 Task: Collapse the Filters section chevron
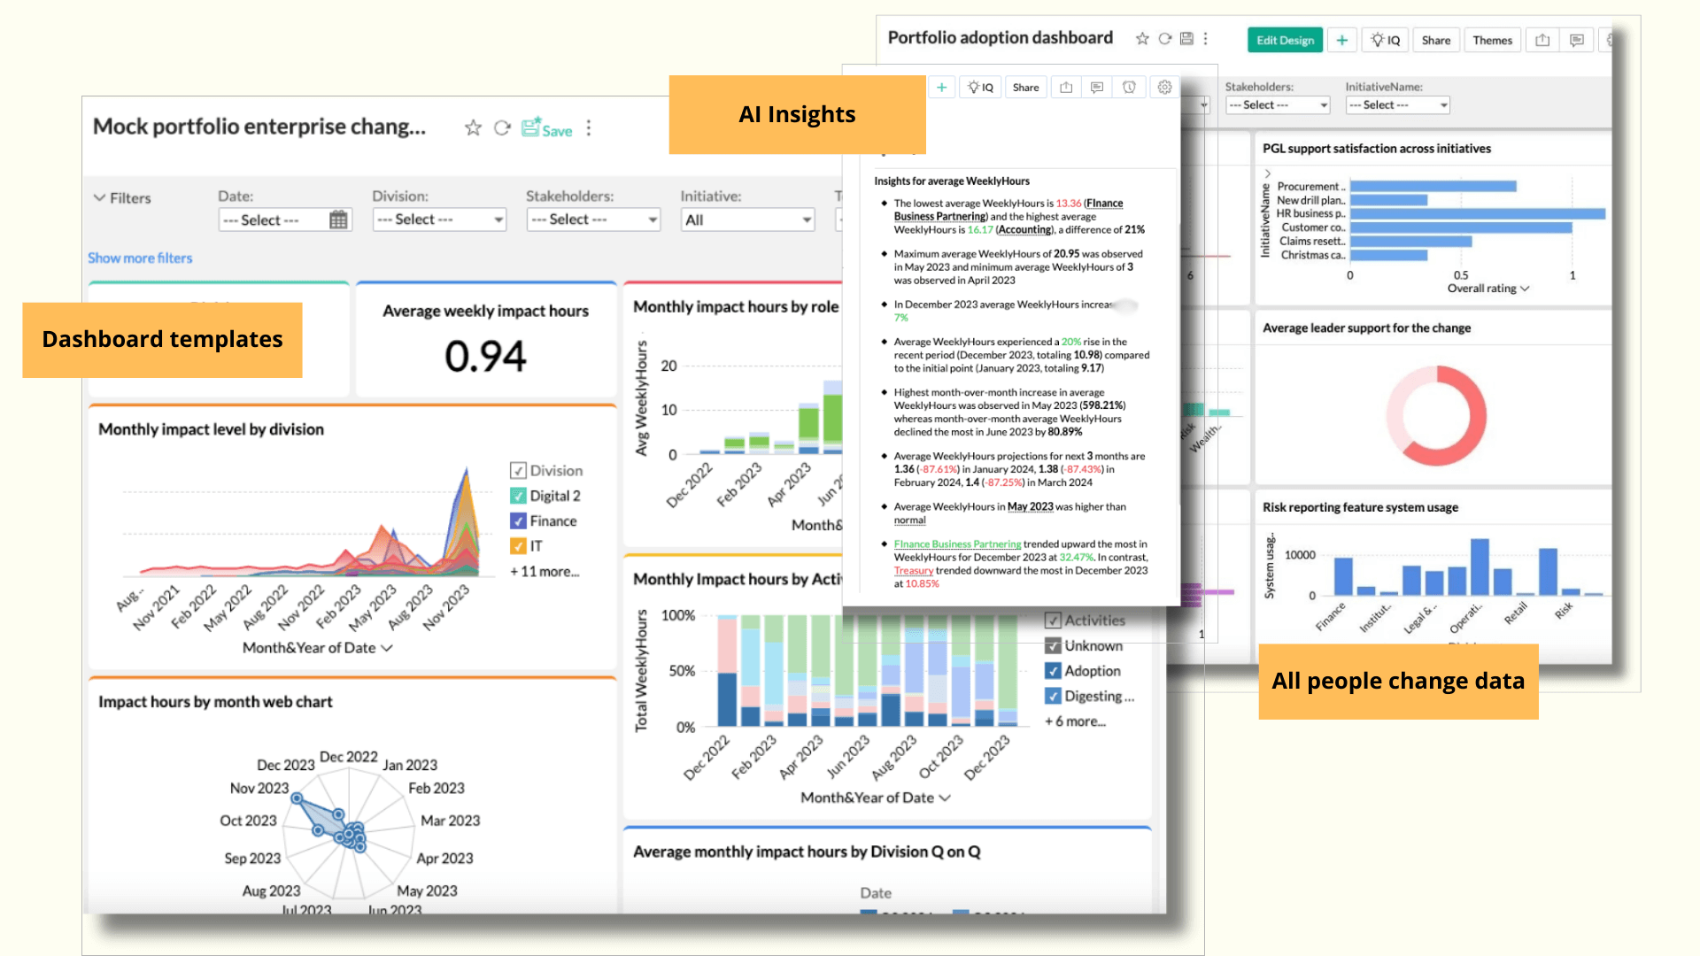(x=99, y=198)
